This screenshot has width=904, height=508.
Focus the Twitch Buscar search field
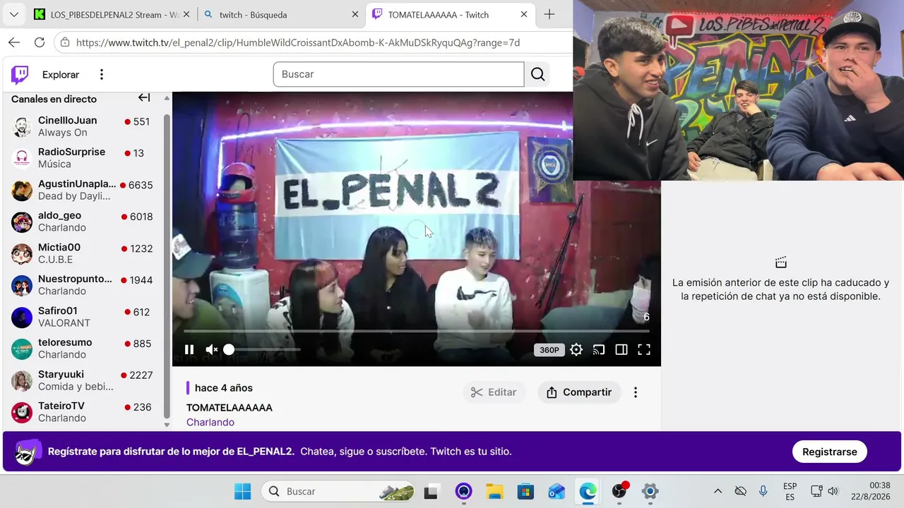coord(398,74)
